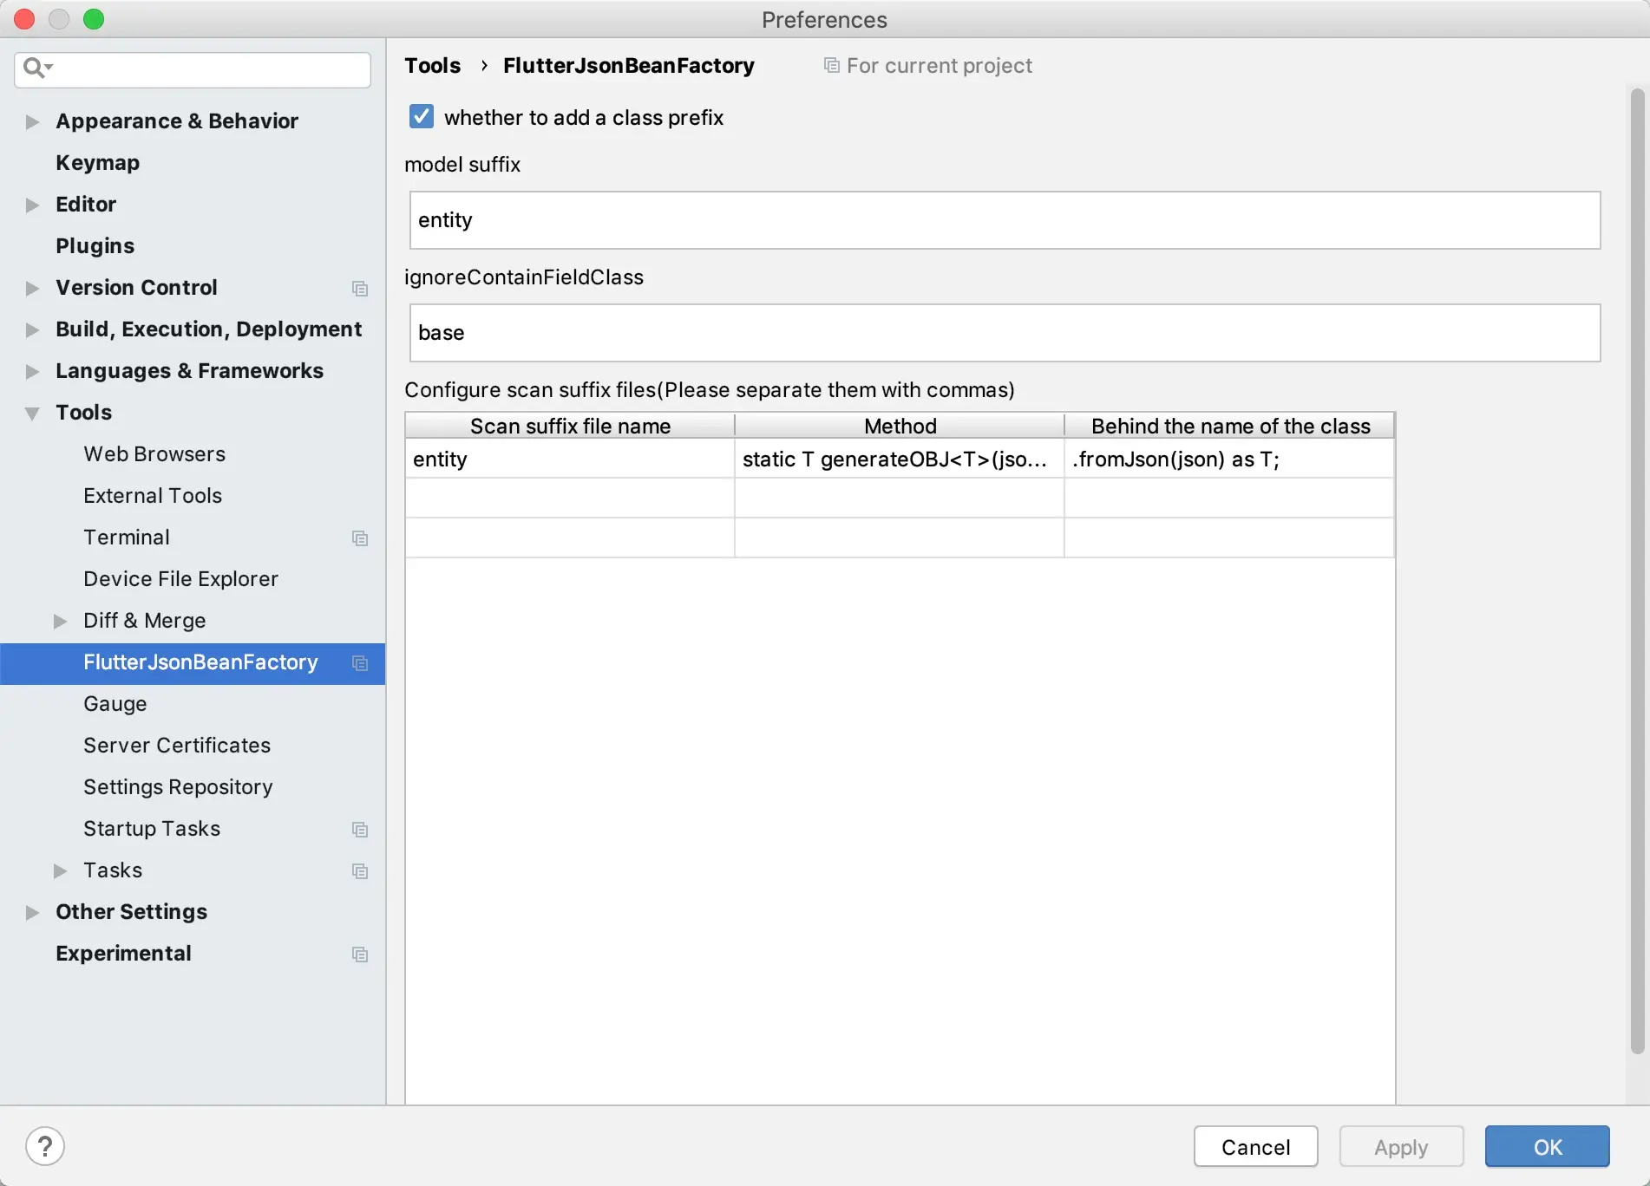The image size is (1650, 1186).
Task: Click Behind the name of the class header
Action: click(x=1230, y=426)
